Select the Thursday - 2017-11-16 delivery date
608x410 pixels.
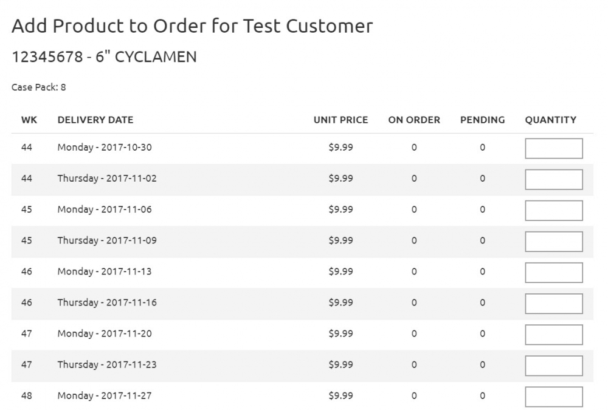pyautogui.click(x=107, y=302)
